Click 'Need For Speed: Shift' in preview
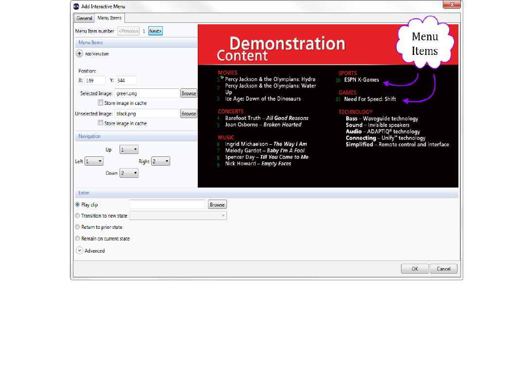The width and height of the screenshot is (525, 375). (x=370, y=99)
